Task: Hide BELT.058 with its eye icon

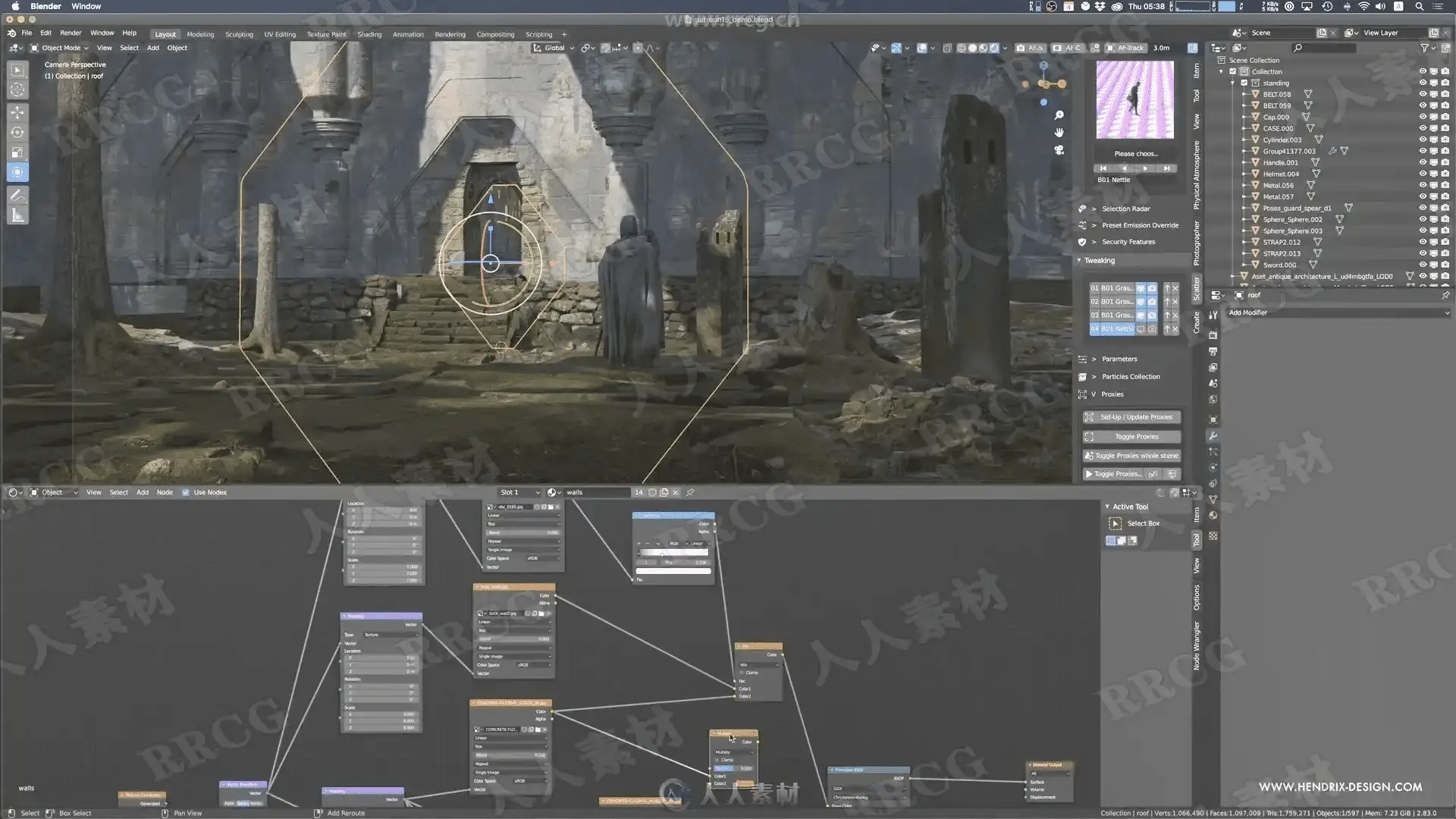Action: click(1423, 94)
